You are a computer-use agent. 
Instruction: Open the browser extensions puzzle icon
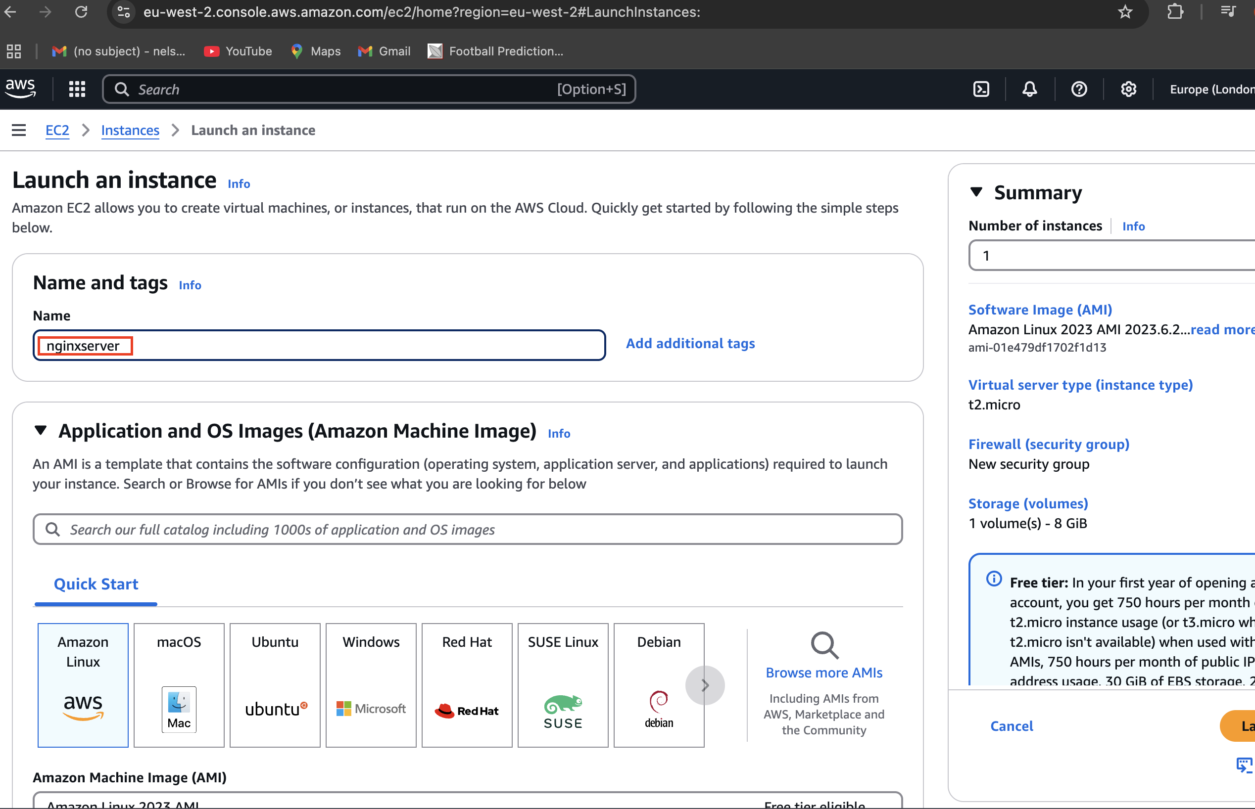(1175, 11)
